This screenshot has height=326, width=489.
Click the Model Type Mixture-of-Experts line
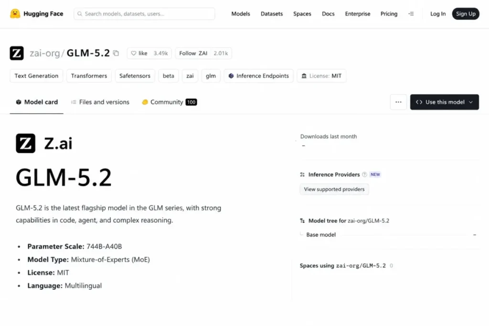pos(88,260)
